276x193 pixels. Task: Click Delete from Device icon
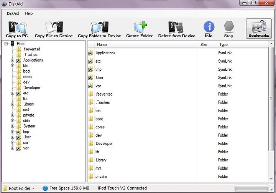[x=177, y=29]
